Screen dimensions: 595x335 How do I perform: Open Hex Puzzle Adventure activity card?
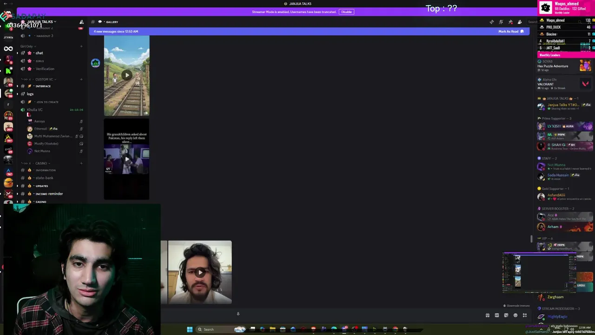pos(565,66)
